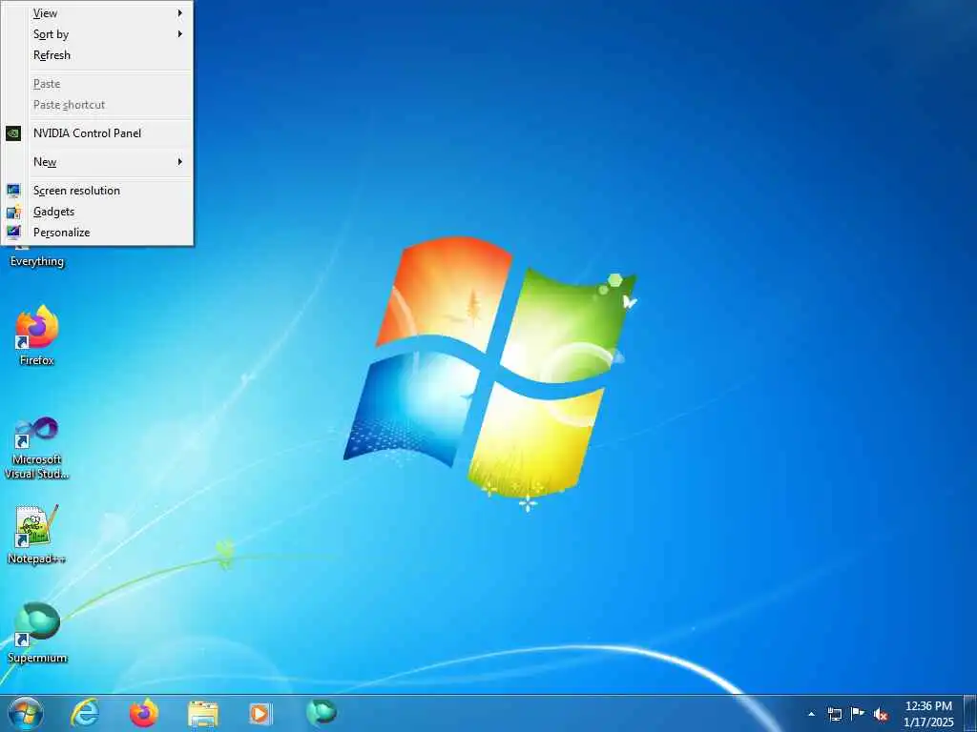Click the Firefox label under desktop icon
The height and width of the screenshot is (732, 977).
pos(37,360)
